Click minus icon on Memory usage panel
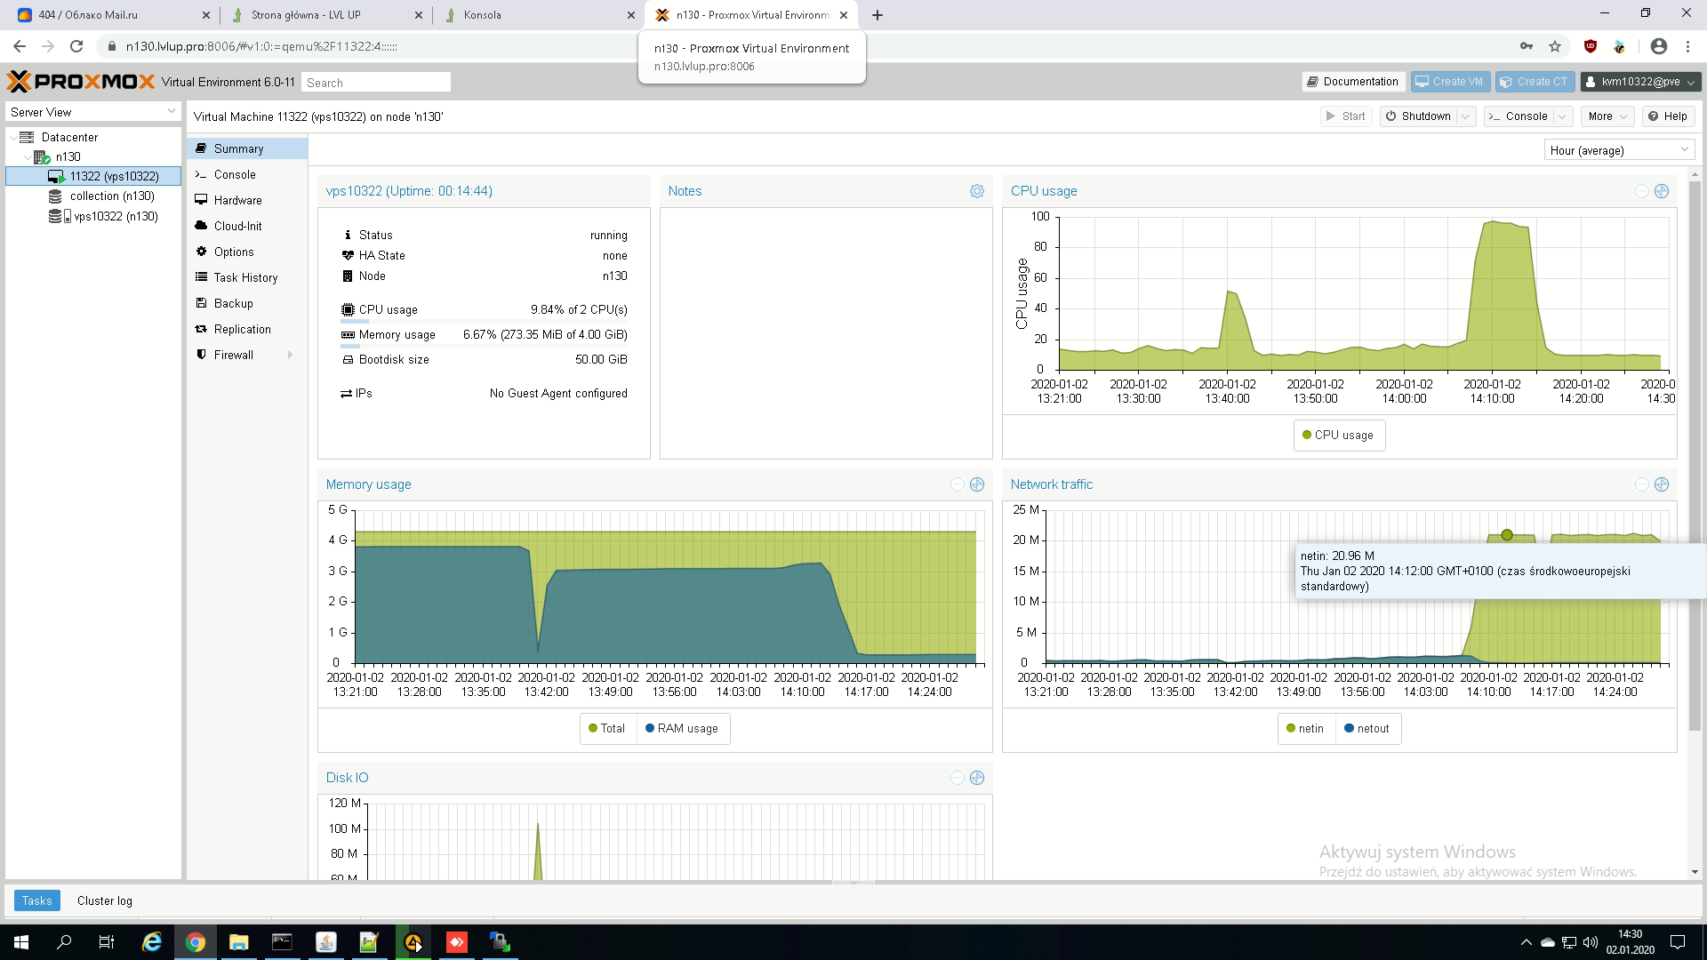1707x960 pixels. click(x=957, y=484)
